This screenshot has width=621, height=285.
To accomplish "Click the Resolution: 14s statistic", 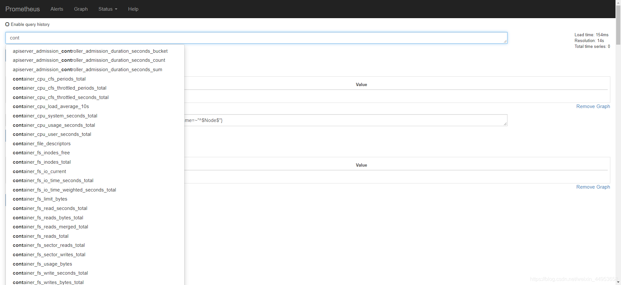I will (589, 41).
